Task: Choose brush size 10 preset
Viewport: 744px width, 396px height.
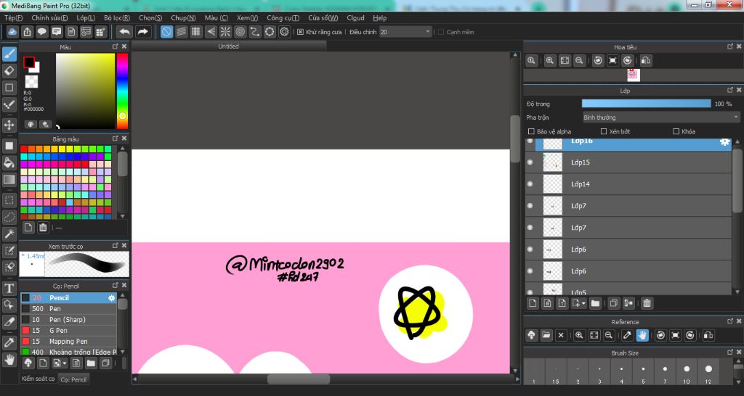Action: pyautogui.click(x=687, y=371)
